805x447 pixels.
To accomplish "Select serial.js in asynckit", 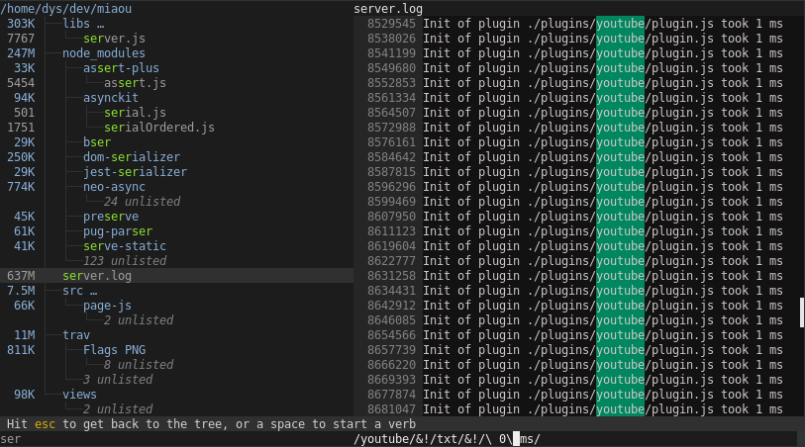I will tap(135, 113).
